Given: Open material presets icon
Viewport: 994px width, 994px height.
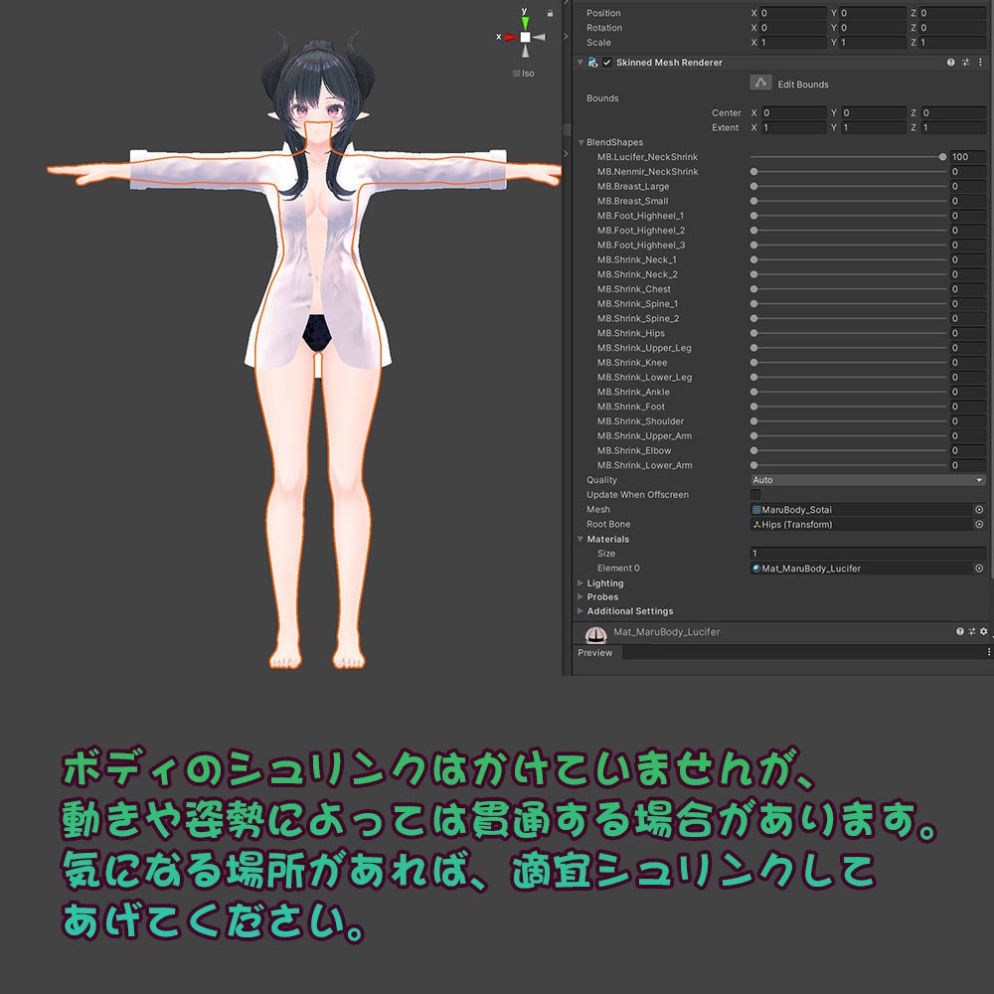Looking at the screenshot, I should pyautogui.click(x=972, y=631).
